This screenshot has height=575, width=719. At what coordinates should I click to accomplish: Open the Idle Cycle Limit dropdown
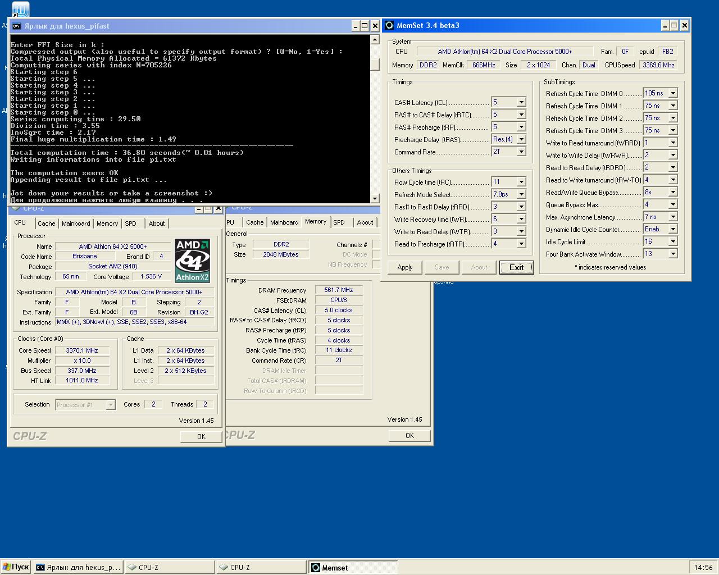pos(673,241)
